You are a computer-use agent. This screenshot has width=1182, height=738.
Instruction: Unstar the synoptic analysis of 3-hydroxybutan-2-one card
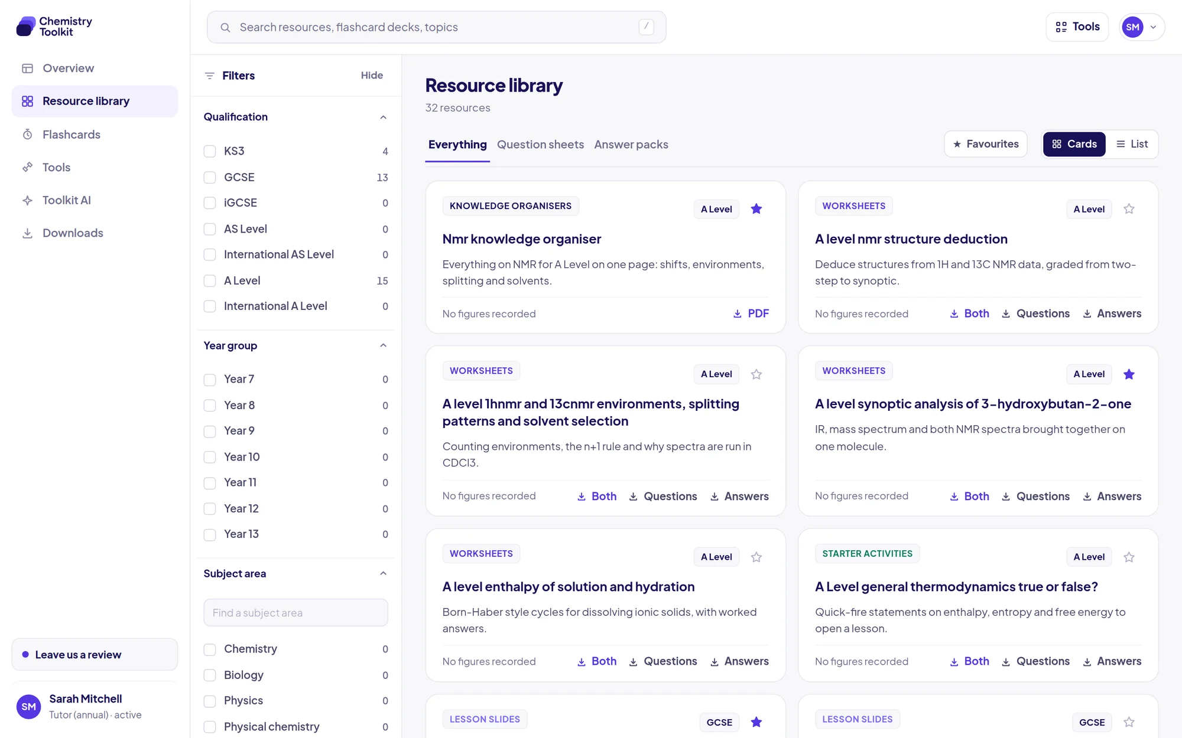pos(1129,374)
